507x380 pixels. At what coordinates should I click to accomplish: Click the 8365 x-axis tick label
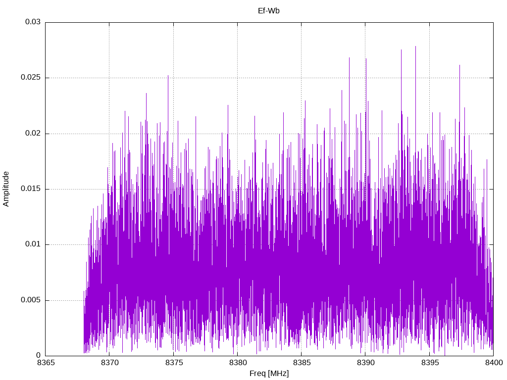pos(46,363)
